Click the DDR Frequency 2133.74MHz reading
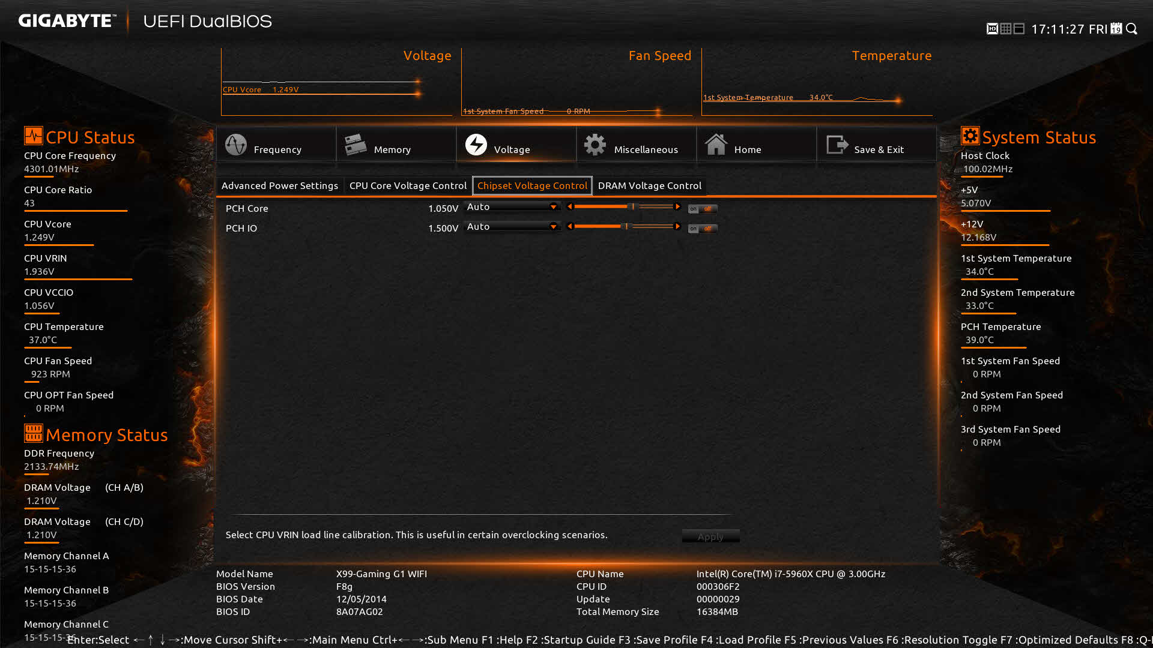 [x=52, y=467]
